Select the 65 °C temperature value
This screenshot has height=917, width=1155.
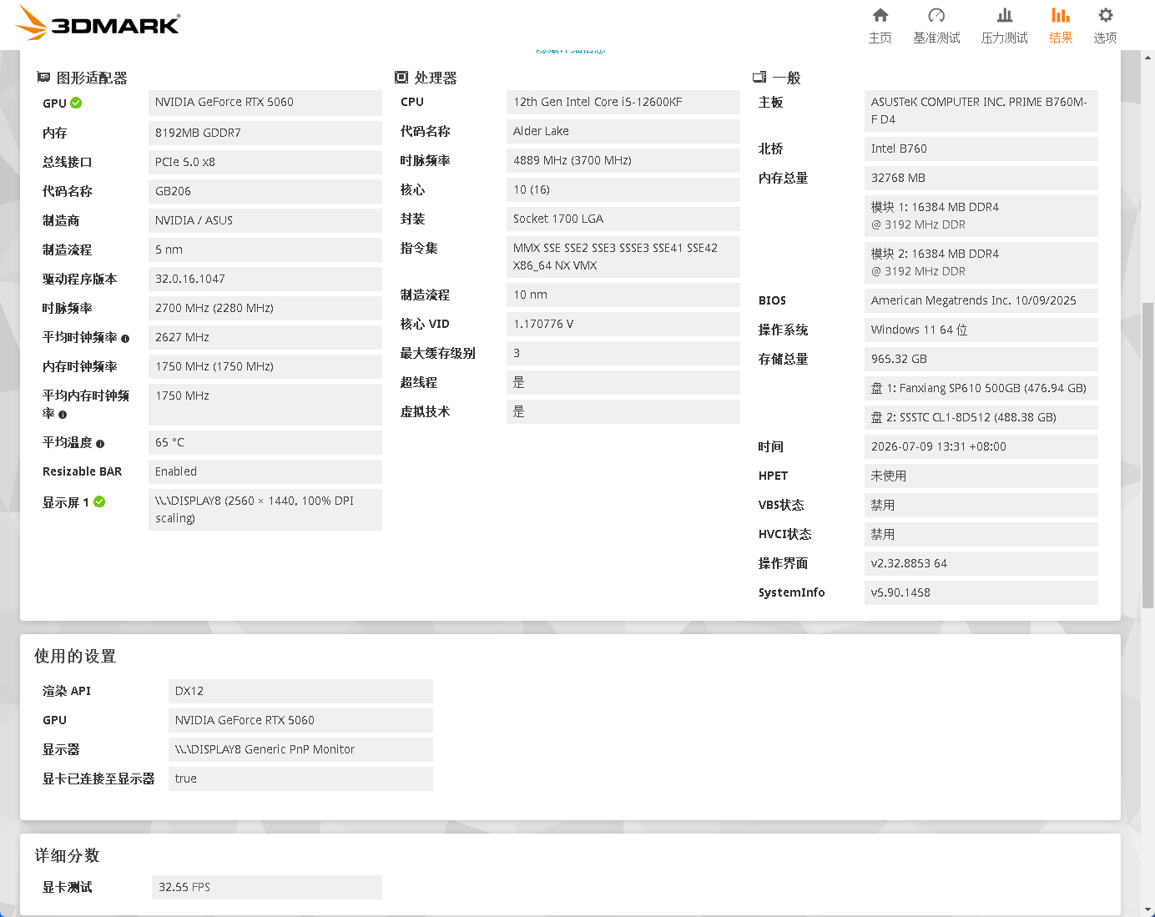[265, 442]
